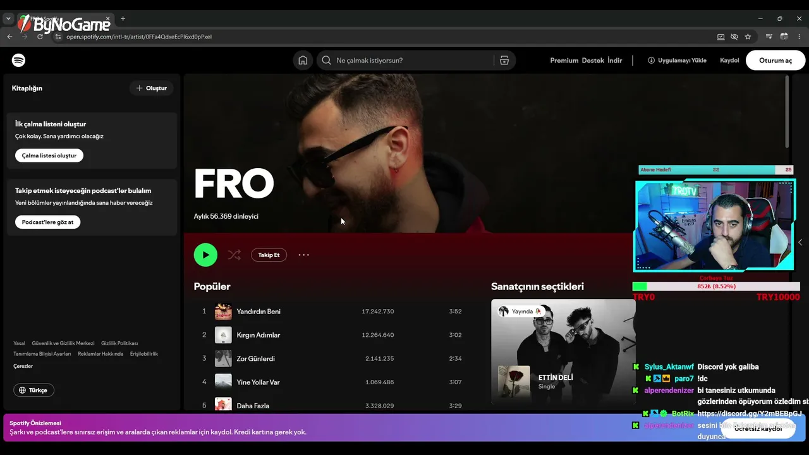Click the FRO artist name heading
The width and height of the screenshot is (809, 455).
click(234, 183)
